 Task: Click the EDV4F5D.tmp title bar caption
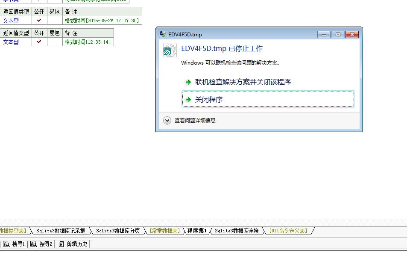coord(185,35)
